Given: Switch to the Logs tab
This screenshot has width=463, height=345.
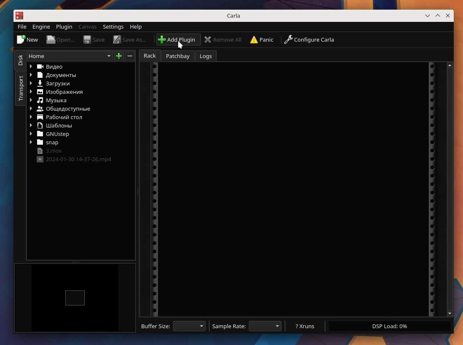Looking at the screenshot, I should click(x=206, y=56).
